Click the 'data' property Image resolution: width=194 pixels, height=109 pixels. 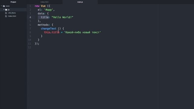(41, 13)
